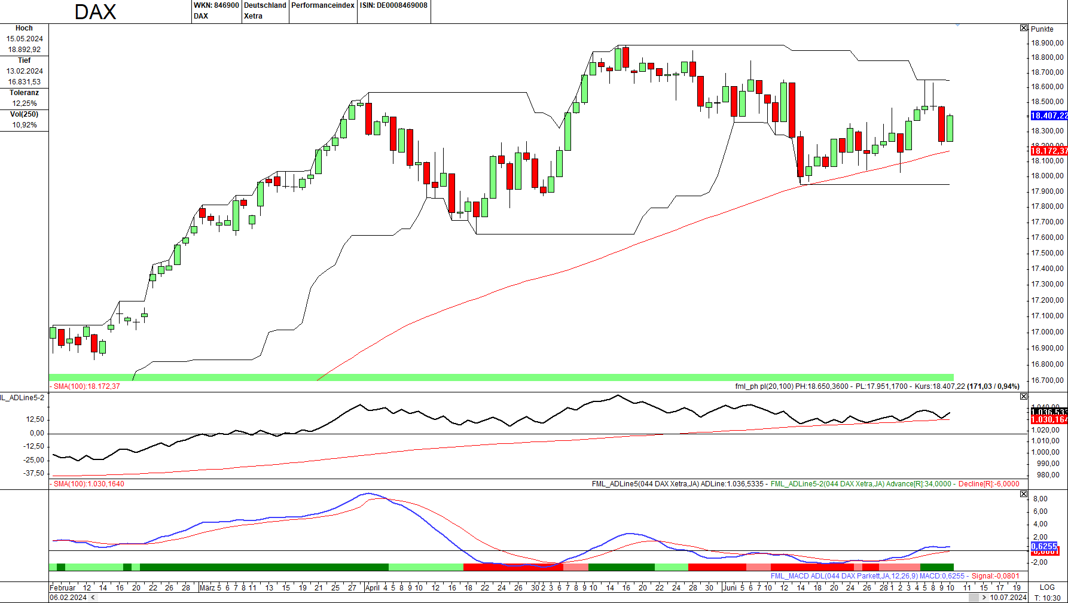Click the end date field 10.07.2024

click(x=1008, y=598)
